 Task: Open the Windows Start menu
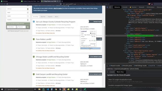[x=2, y=89]
